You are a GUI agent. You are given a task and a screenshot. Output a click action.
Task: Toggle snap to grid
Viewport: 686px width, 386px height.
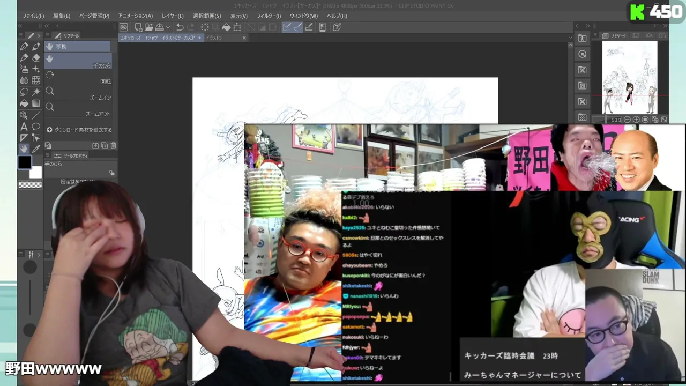[309, 27]
